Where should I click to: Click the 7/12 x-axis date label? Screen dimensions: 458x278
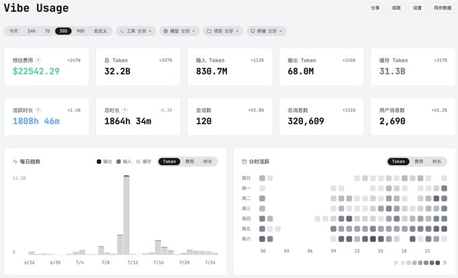133,263
